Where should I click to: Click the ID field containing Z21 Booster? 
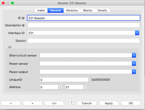(84, 18)
